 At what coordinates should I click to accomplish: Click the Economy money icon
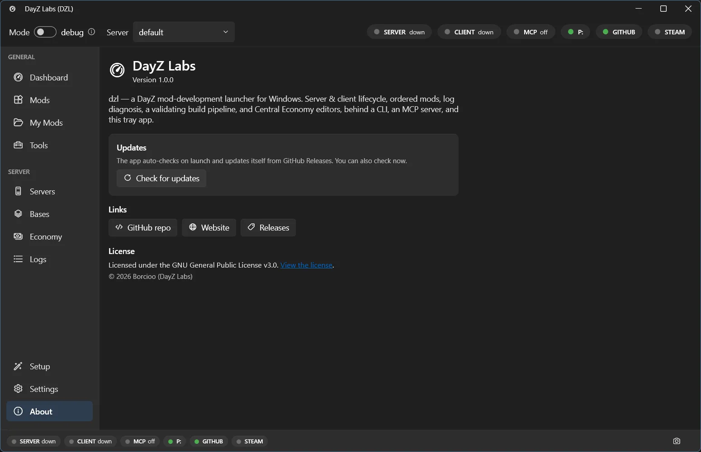click(18, 236)
